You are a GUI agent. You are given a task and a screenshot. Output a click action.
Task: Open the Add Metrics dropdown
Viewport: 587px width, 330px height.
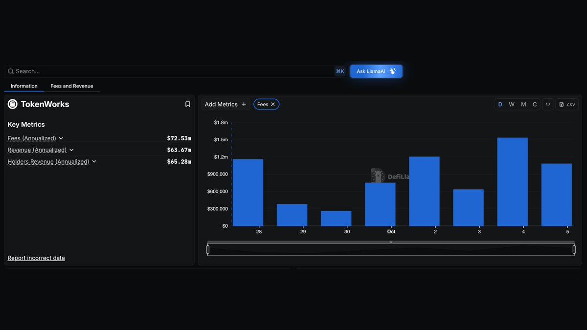coord(226,104)
